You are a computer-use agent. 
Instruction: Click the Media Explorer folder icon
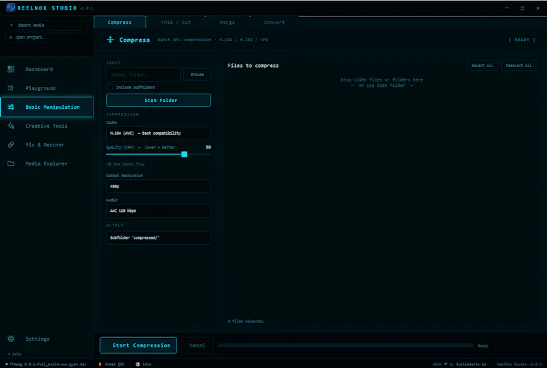click(11, 163)
